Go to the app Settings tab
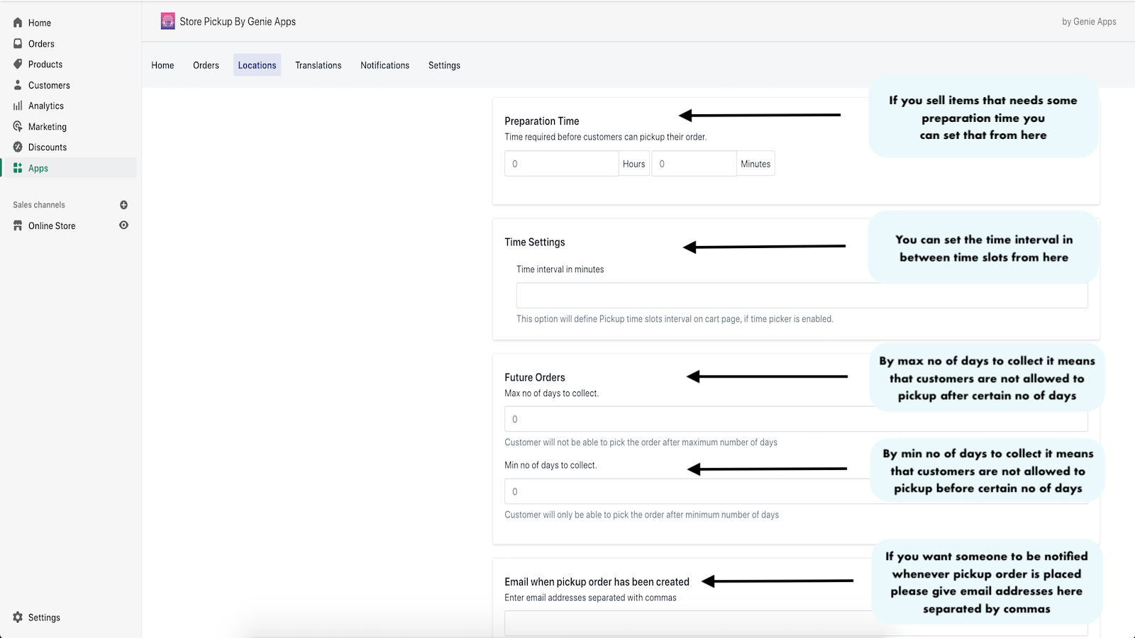The image size is (1135, 638). click(x=444, y=65)
